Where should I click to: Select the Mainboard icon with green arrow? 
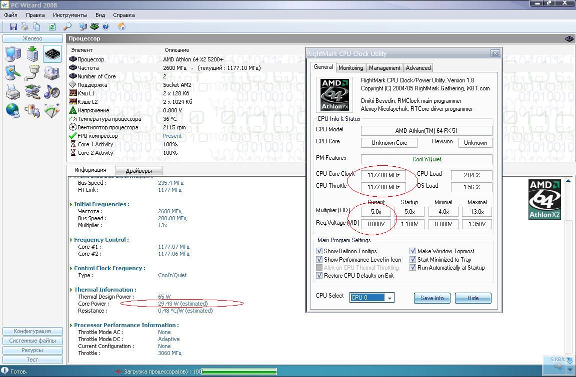click(32, 54)
